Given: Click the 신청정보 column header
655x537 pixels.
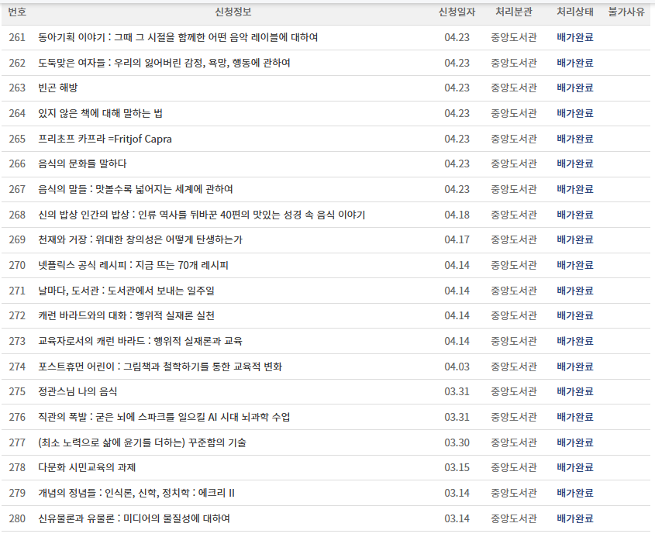Looking at the screenshot, I should point(231,12).
